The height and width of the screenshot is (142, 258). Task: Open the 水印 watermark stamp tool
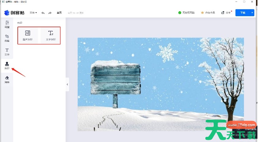[7, 66]
